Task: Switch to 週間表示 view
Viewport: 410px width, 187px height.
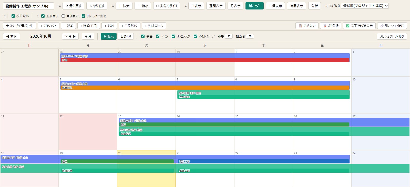Action: [x=216, y=6]
